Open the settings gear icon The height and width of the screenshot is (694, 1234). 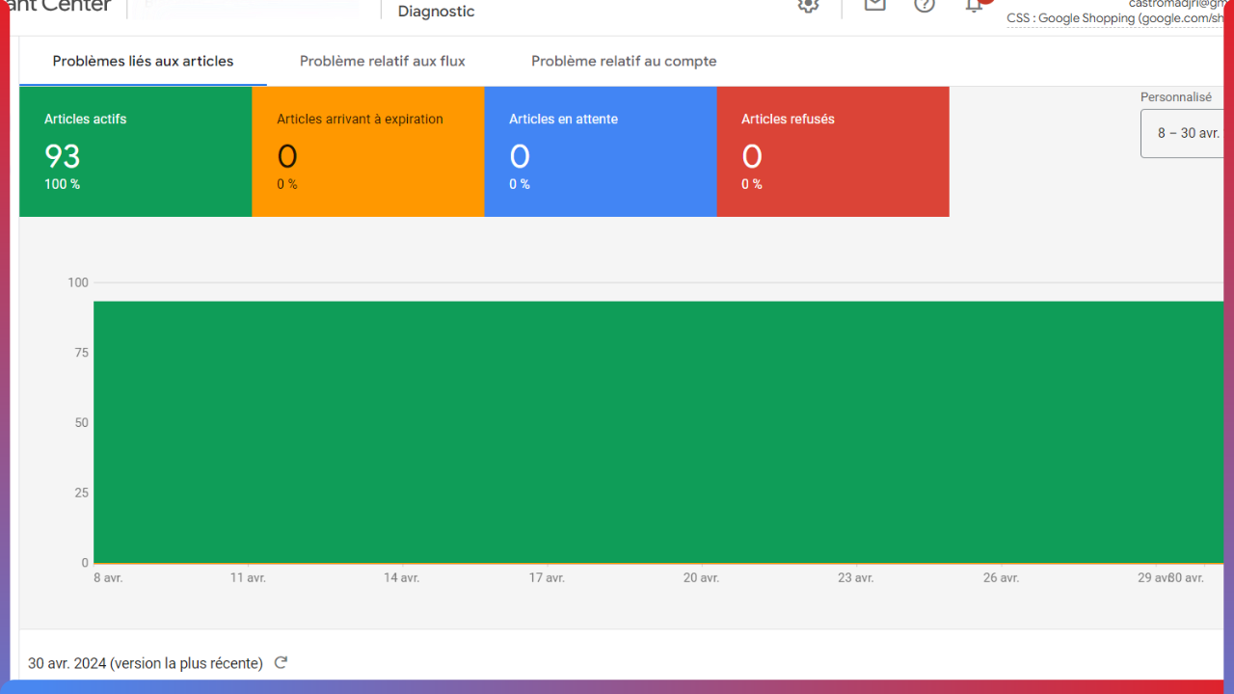pyautogui.click(x=808, y=5)
